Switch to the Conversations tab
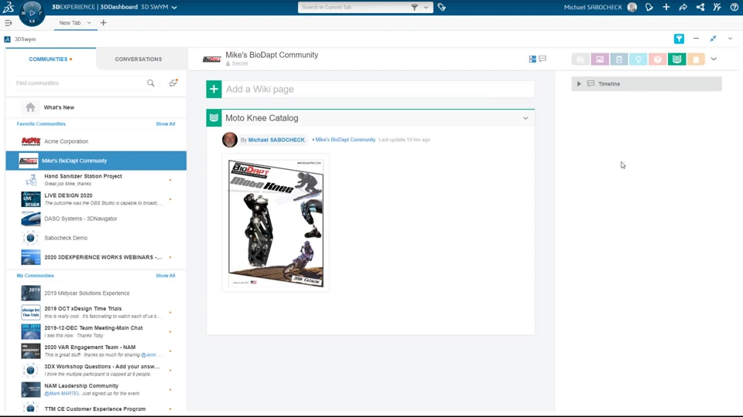This screenshot has width=743, height=417. click(139, 59)
